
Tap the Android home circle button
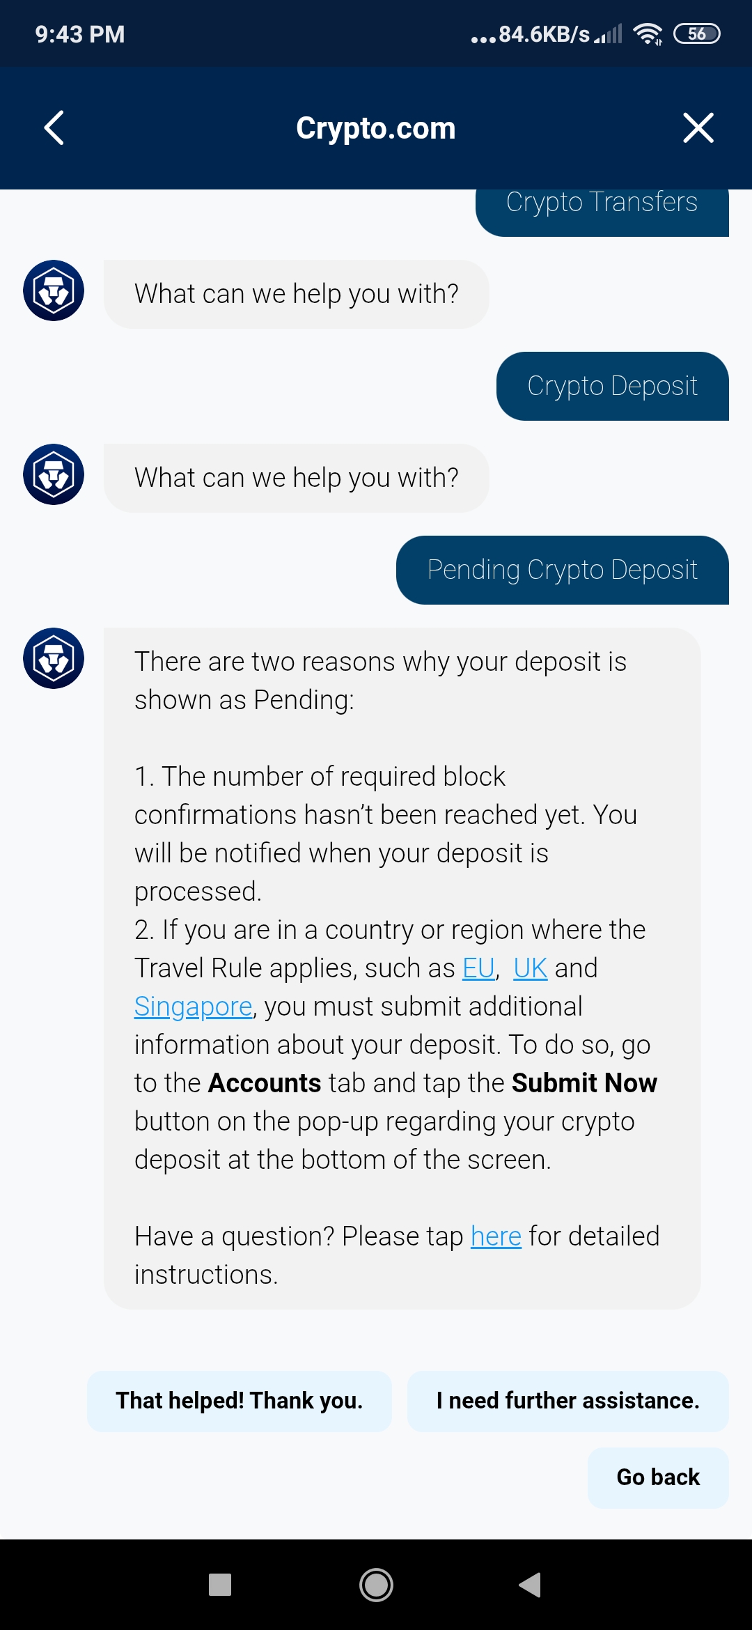tap(376, 1585)
